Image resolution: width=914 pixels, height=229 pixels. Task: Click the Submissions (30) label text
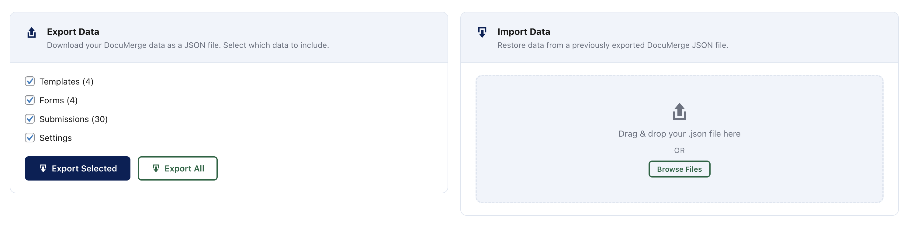(74, 119)
